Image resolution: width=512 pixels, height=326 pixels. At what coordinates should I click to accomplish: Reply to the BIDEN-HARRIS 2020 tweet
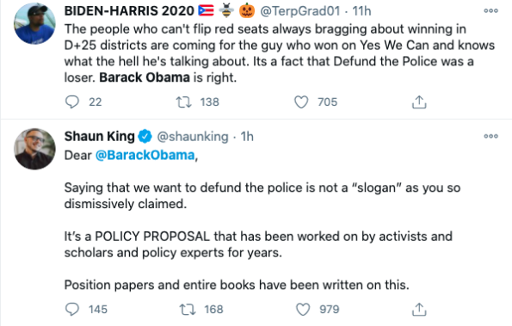(x=71, y=101)
